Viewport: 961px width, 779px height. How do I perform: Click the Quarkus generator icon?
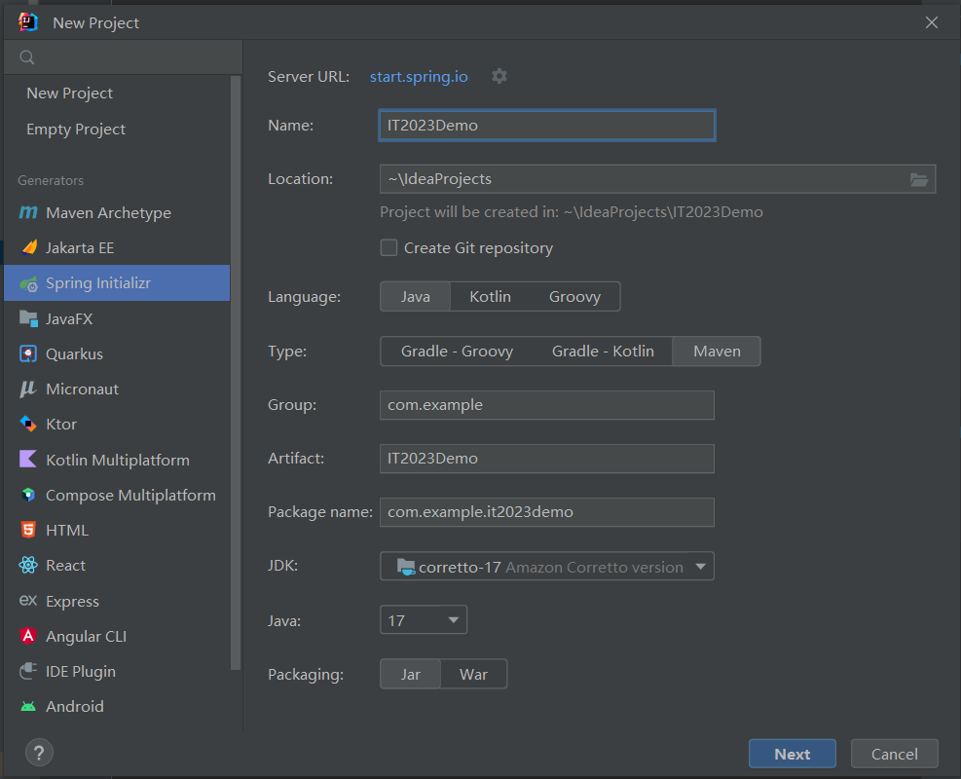(x=28, y=353)
